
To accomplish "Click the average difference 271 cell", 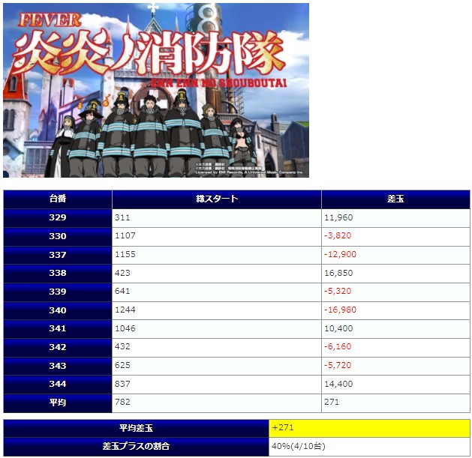I will pos(395,403).
